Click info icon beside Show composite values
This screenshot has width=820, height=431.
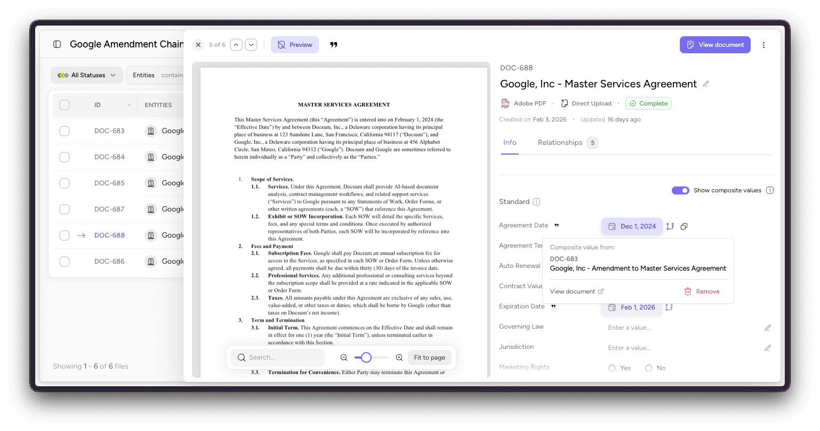point(770,190)
